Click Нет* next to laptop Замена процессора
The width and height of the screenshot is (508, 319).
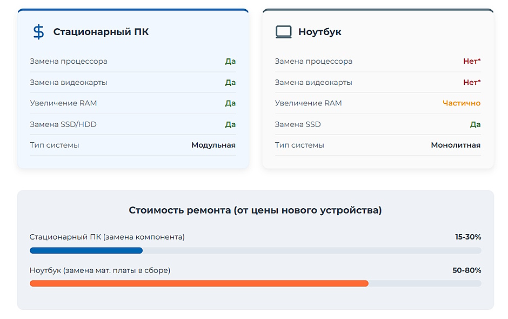coord(472,61)
